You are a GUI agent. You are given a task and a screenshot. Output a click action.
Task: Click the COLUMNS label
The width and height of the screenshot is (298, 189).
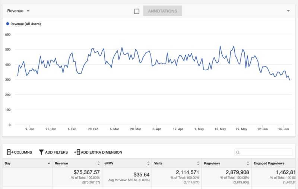coord(23,152)
